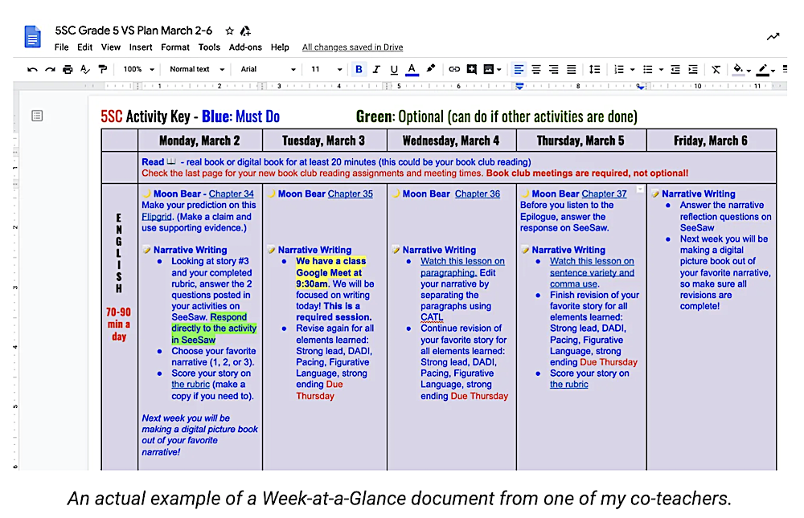Click All changes saved in Drive
Image resolution: width=804 pixels, height=518 pixels.
[352, 47]
